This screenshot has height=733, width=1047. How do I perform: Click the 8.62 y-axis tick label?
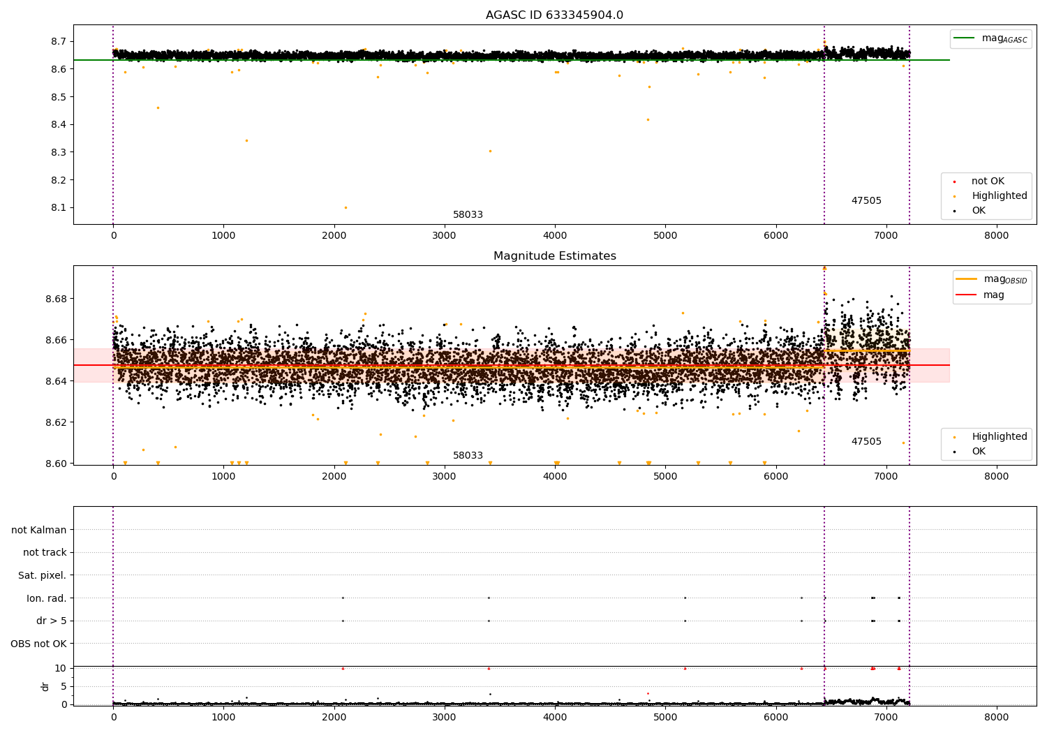click(56, 422)
